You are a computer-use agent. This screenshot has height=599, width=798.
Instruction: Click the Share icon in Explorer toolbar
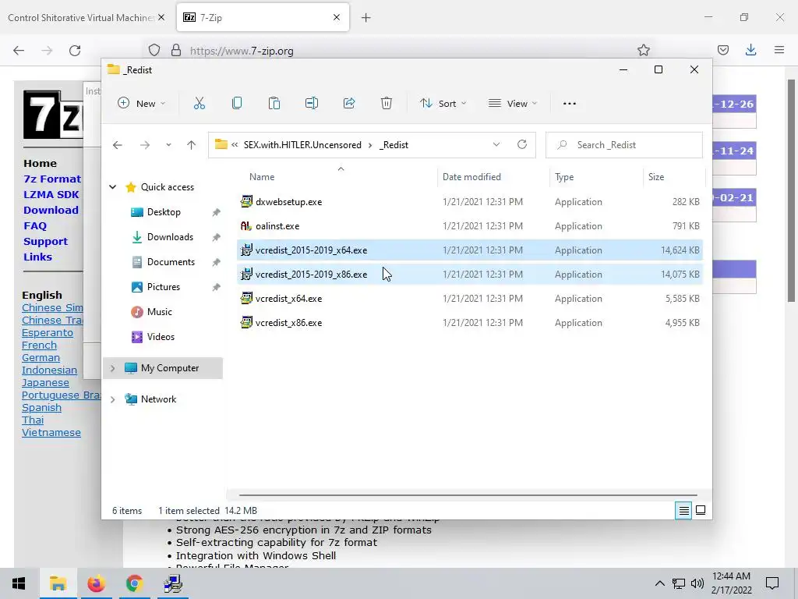[x=349, y=104]
